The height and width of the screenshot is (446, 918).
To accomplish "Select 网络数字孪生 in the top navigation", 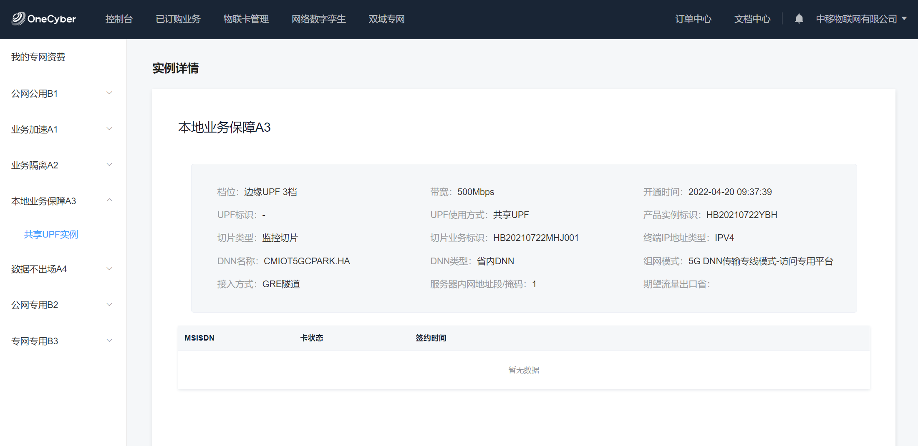I will tap(318, 19).
